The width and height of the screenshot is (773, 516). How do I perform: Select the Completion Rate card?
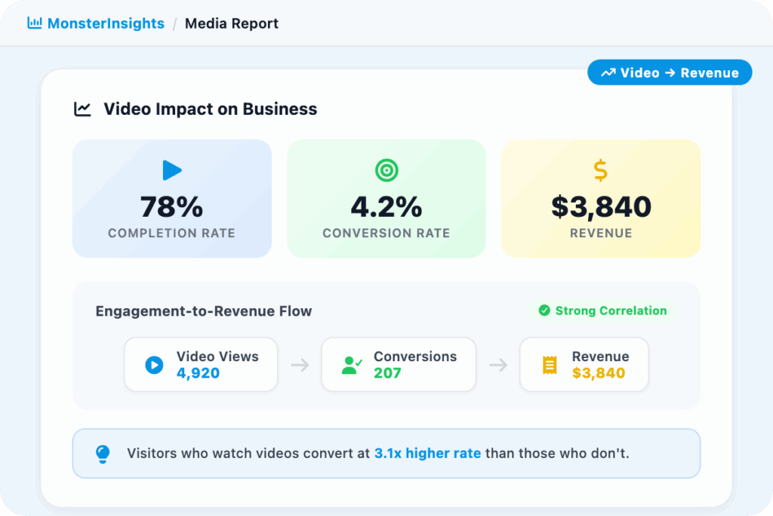coord(171,199)
